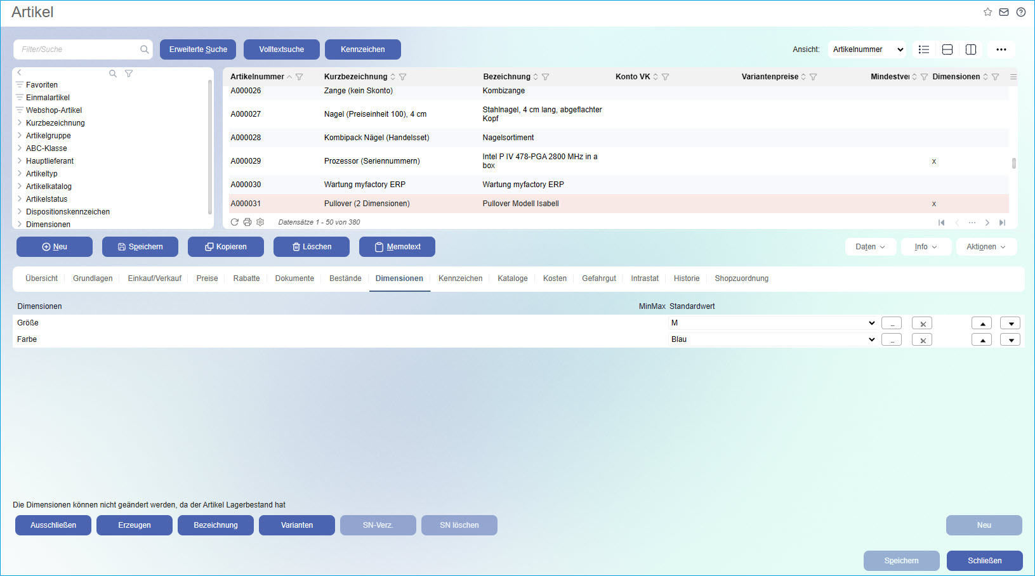Open the Ansicht Artikelnummer dropdown
Screen dimensions: 1035x576
pos(867,49)
